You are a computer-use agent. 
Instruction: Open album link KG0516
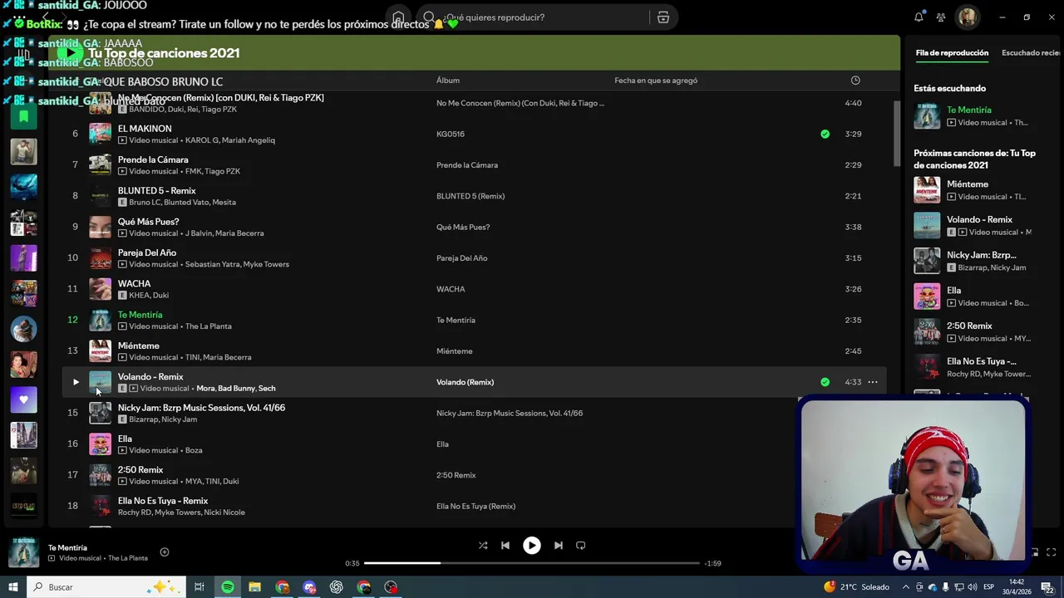(x=451, y=134)
